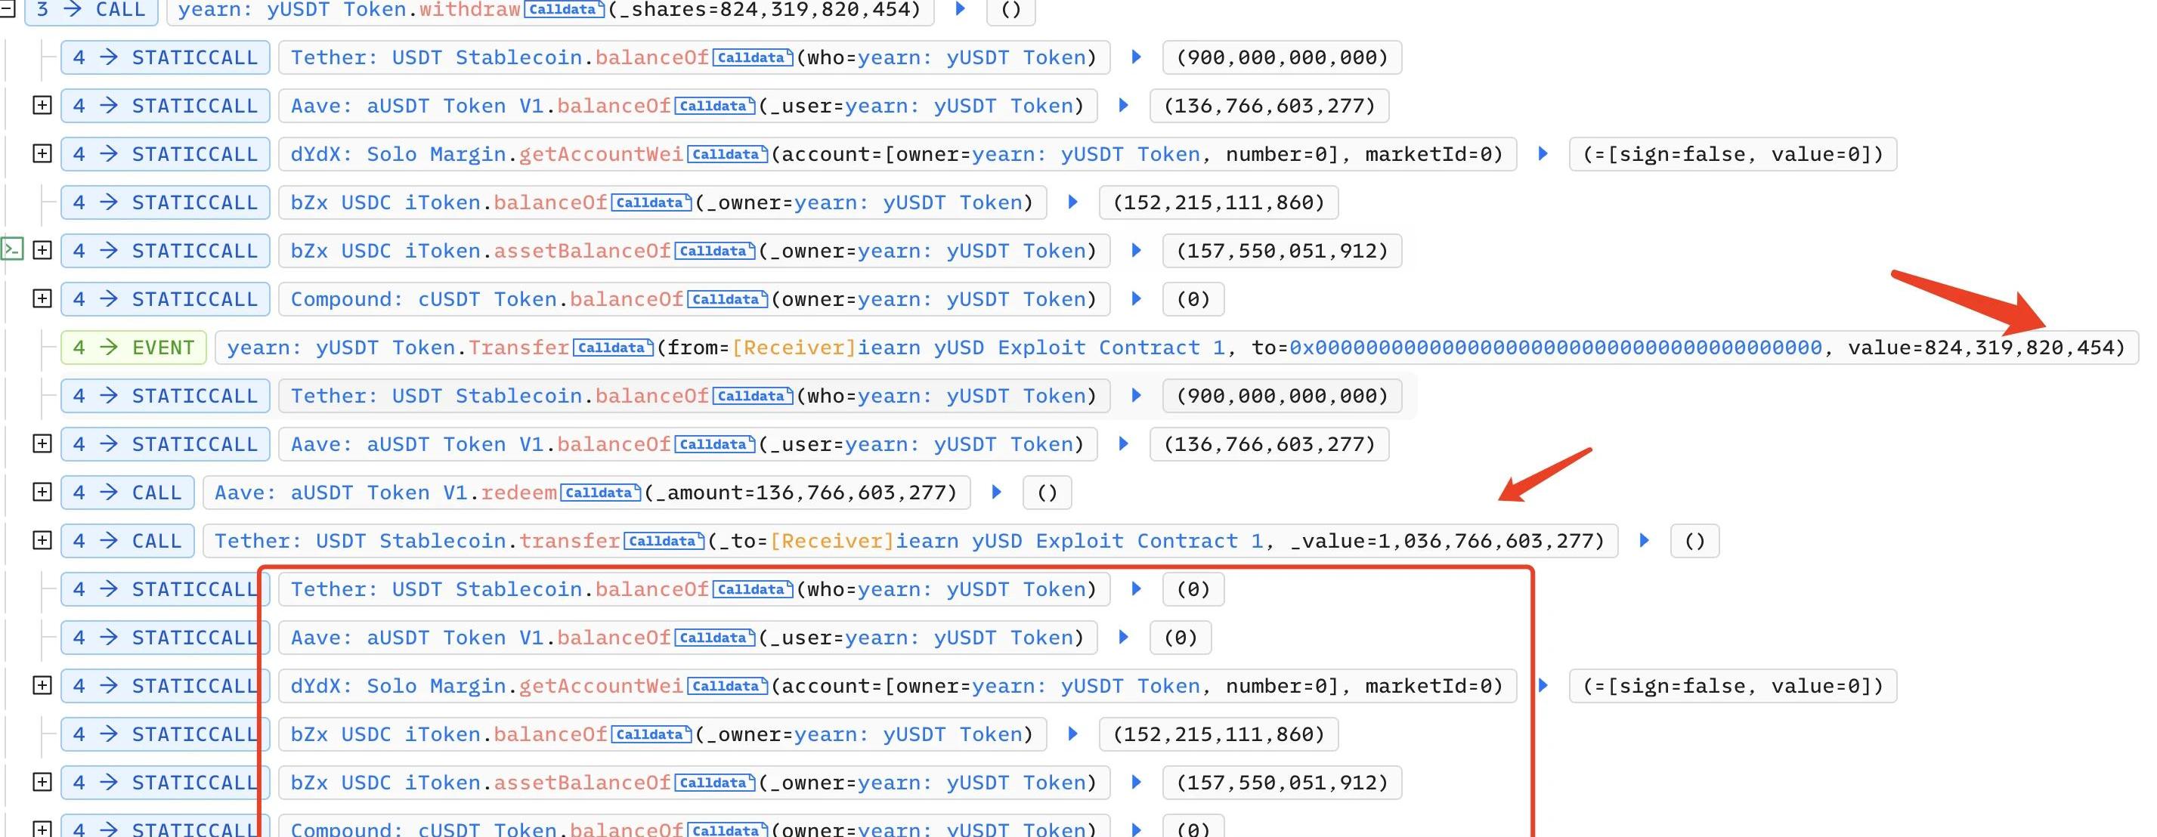This screenshot has width=2157, height=837.
Task: Click the green terminal icon beside assetBalanceOf row
Action: point(12,249)
